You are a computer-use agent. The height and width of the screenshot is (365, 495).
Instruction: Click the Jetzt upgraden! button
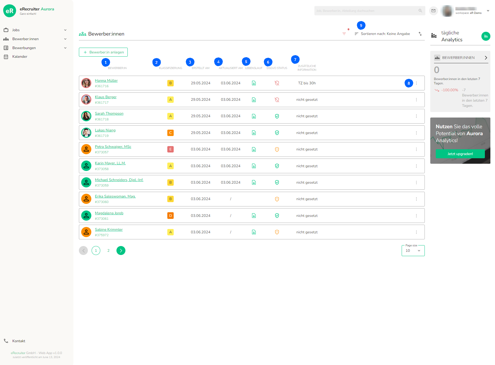pyautogui.click(x=460, y=154)
